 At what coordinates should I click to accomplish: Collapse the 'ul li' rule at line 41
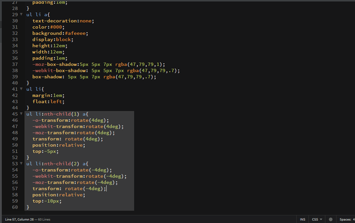[21, 89]
